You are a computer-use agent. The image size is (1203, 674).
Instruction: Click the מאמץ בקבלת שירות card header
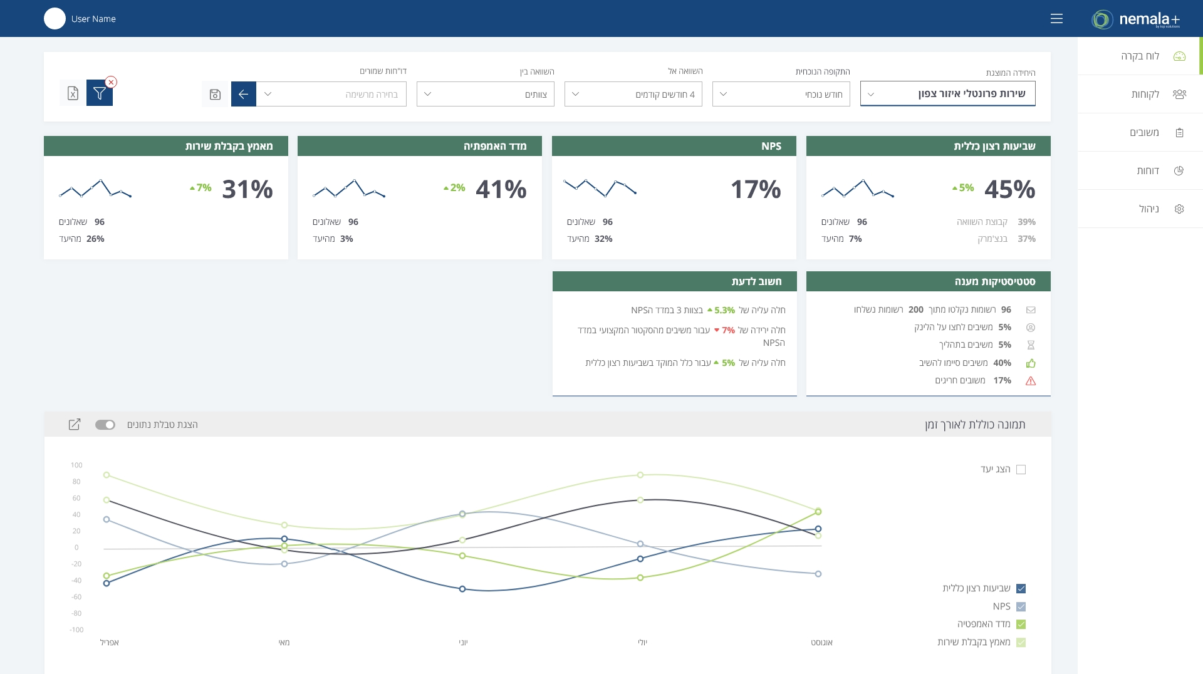pos(166,146)
